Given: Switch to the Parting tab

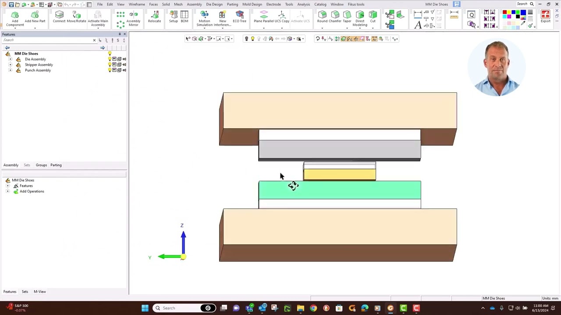Looking at the screenshot, I should [56, 165].
